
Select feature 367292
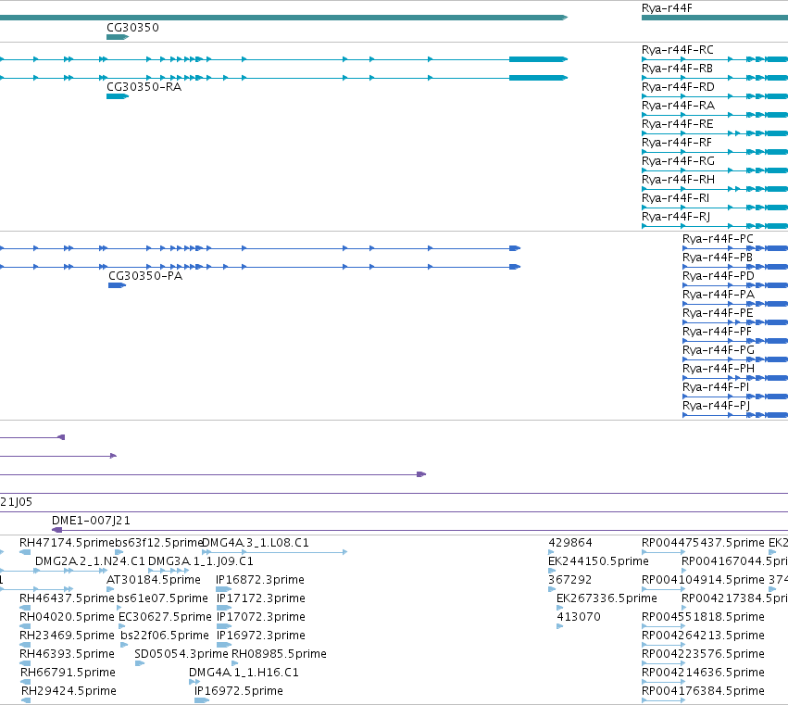[569, 580]
